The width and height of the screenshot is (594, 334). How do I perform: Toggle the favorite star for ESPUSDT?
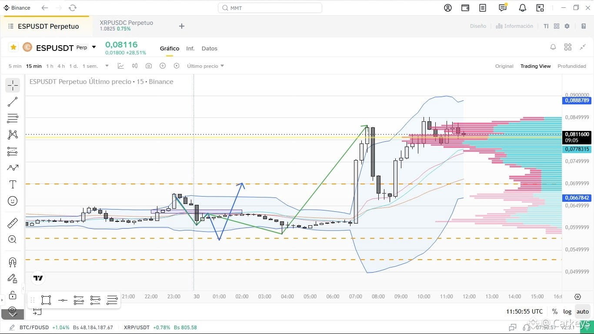13,47
